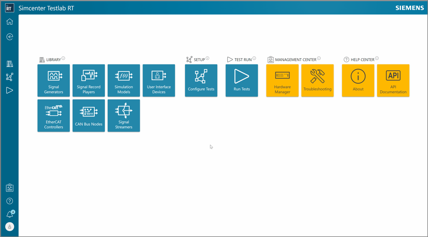
Task: Select the Setup icon in the sidebar
Action: (x=9, y=77)
